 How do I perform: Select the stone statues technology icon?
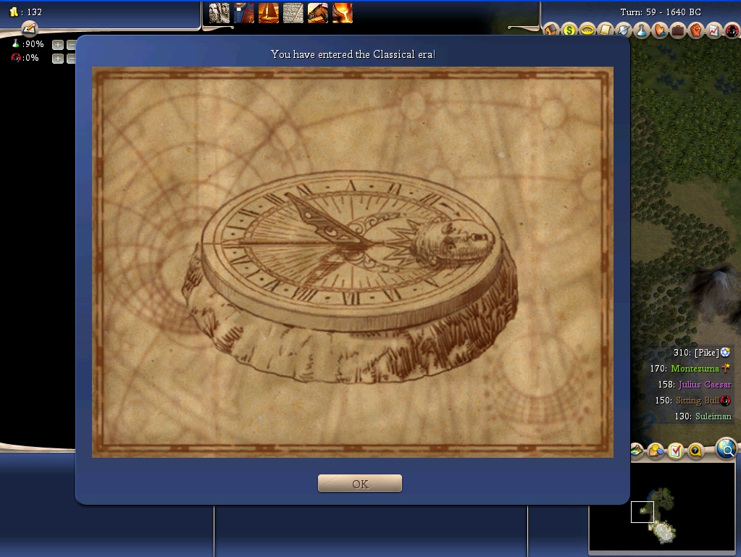[x=219, y=13]
